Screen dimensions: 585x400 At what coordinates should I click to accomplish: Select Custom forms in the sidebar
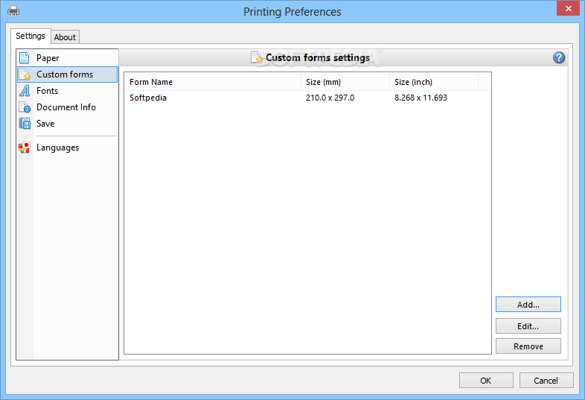[x=67, y=74]
